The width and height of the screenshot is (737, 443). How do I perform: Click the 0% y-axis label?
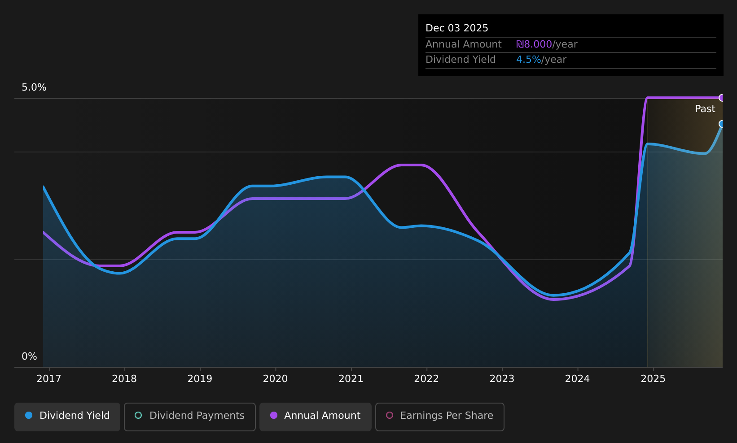[29, 356]
